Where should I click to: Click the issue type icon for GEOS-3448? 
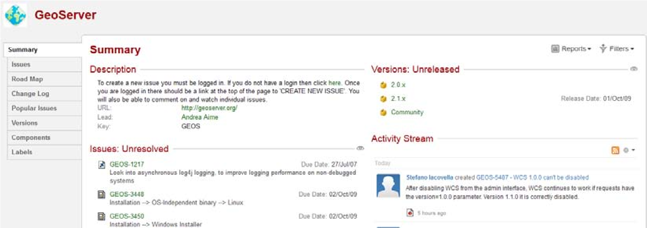point(102,194)
